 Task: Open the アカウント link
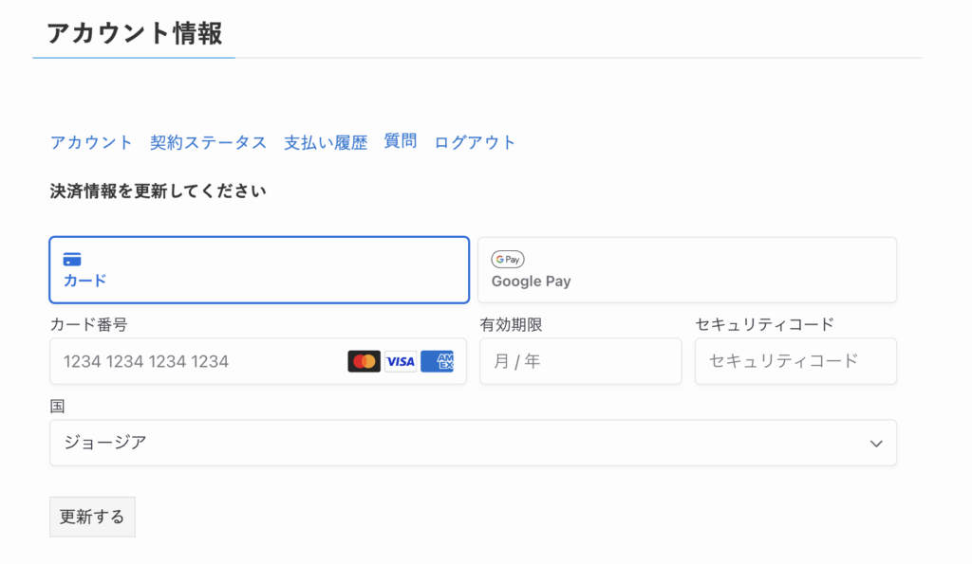point(91,142)
